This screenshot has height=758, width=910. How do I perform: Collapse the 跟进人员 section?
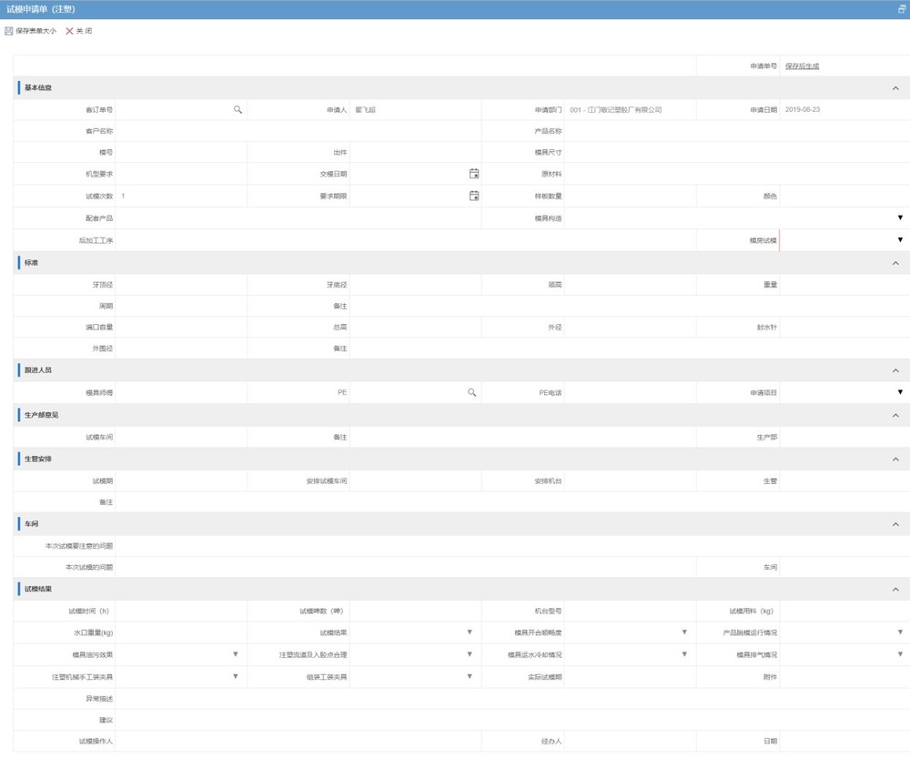pyautogui.click(x=895, y=371)
